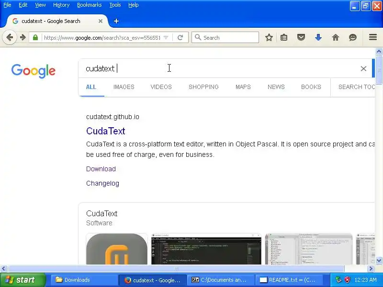Click the horizontal scrollbar thumb
The image size is (383, 287).
(x=176, y=269)
